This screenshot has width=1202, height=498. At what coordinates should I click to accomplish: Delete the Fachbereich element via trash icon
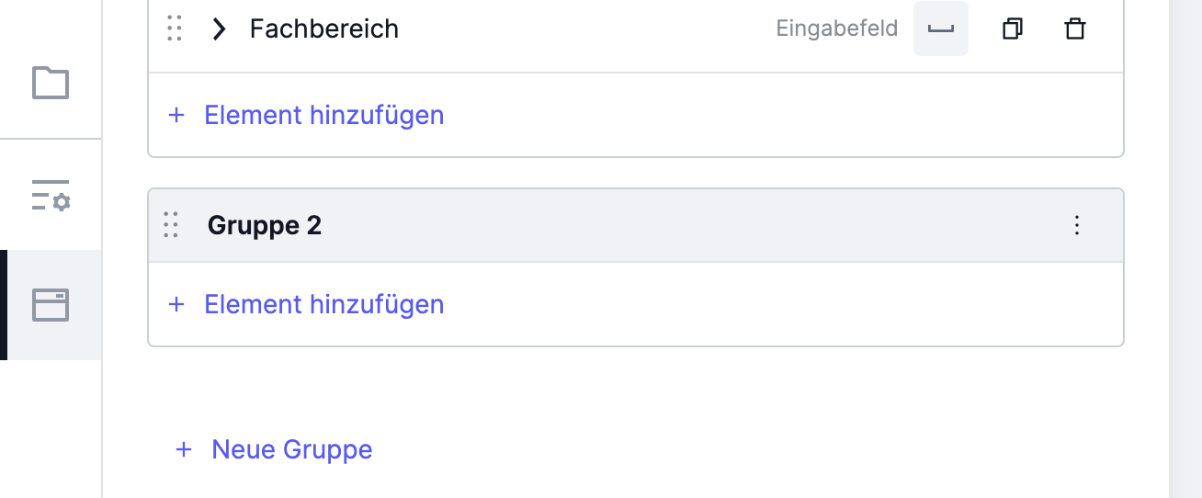1074,28
